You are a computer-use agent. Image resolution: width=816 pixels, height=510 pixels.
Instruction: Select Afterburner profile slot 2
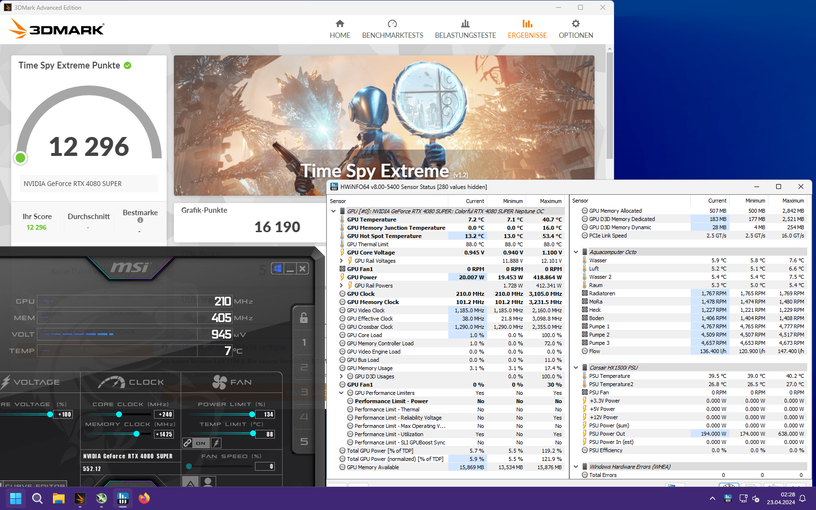click(304, 367)
